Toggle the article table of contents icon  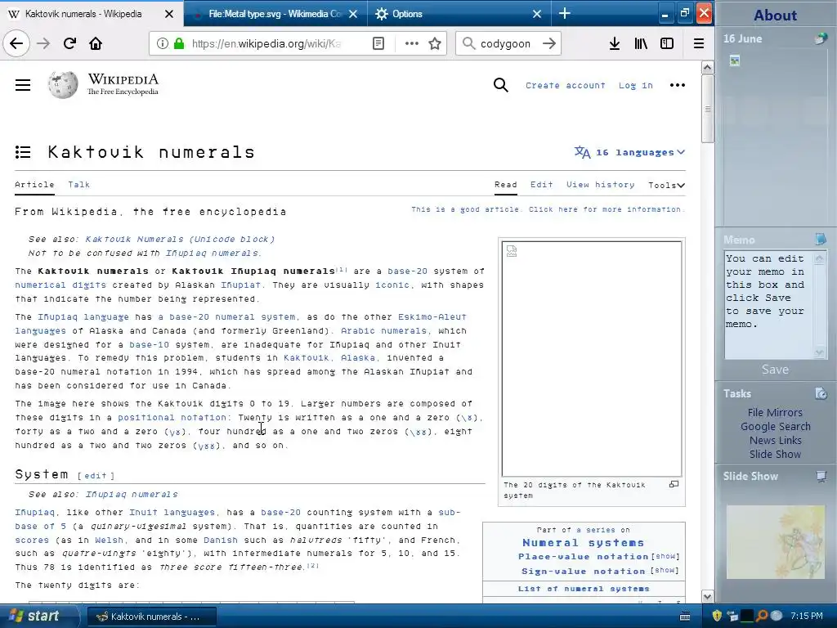(x=22, y=152)
